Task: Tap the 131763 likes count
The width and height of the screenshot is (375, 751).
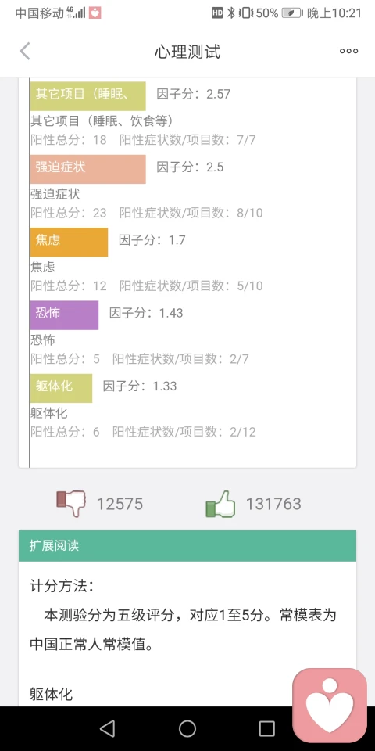Action: click(x=273, y=504)
